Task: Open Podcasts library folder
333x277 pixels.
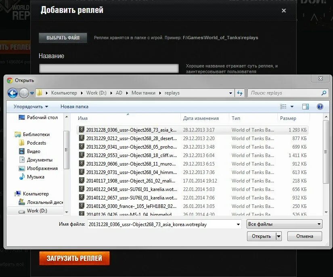Action: point(32,143)
